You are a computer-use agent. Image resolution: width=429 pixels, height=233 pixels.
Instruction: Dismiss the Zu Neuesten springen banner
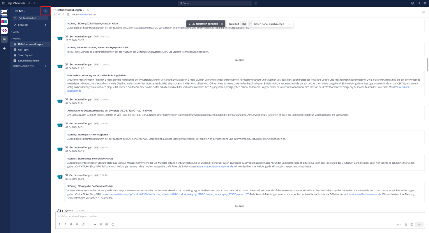222,24
